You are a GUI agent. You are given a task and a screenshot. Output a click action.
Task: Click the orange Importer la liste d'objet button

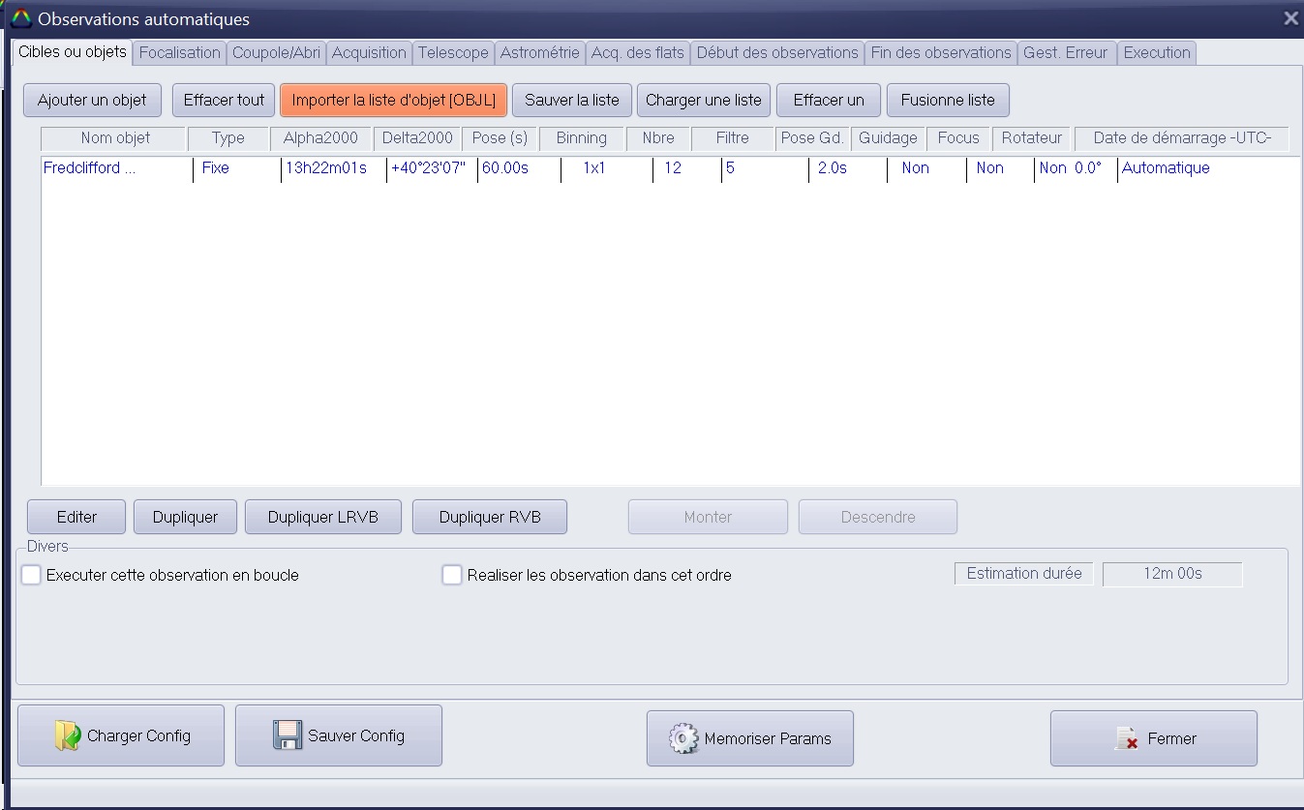coord(393,100)
